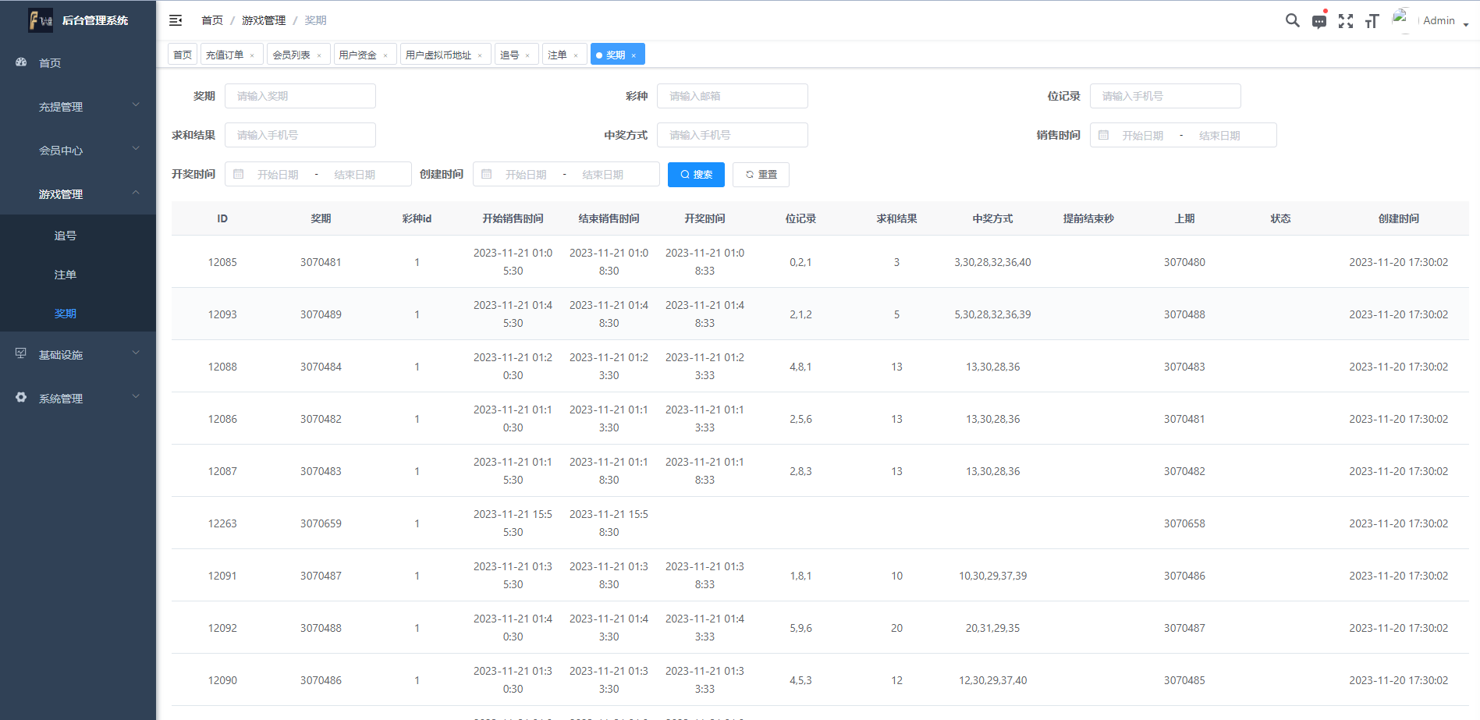The width and height of the screenshot is (1480, 720).
Task: Open the Admin account dropdown
Action: click(1443, 20)
